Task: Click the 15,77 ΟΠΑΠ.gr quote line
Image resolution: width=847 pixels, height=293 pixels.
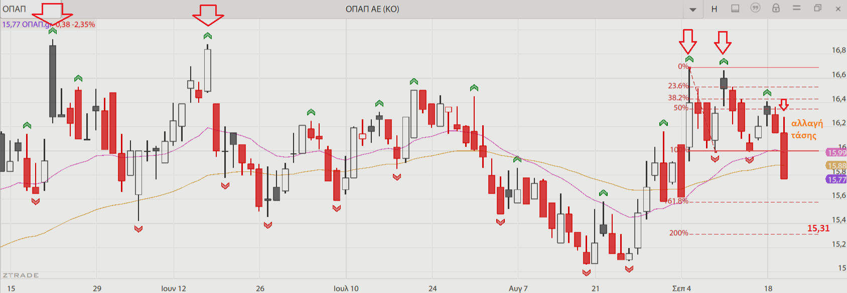Action: 48,25
